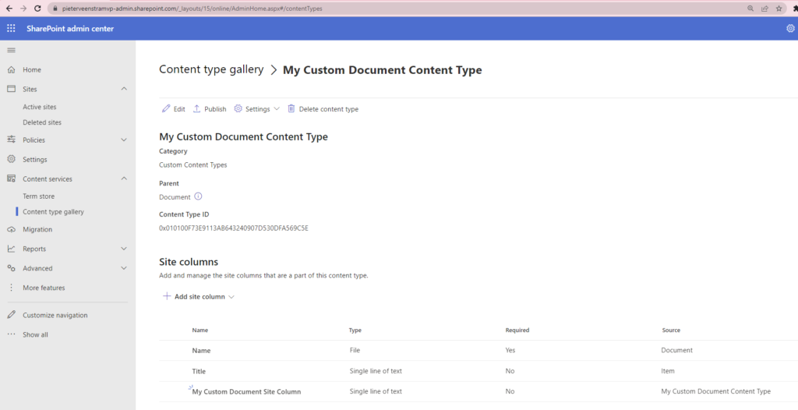Collapse the Content services chevron
The height and width of the screenshot is (410, 798).
(124, 178)
